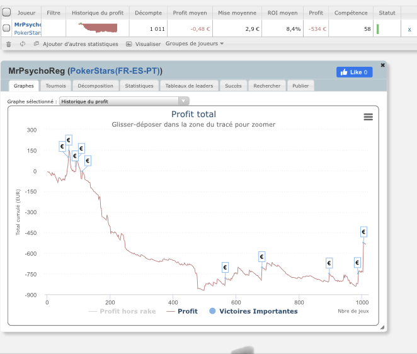Tick the MrPsycho row checkbox
The image size is (417, 354).
6,28
